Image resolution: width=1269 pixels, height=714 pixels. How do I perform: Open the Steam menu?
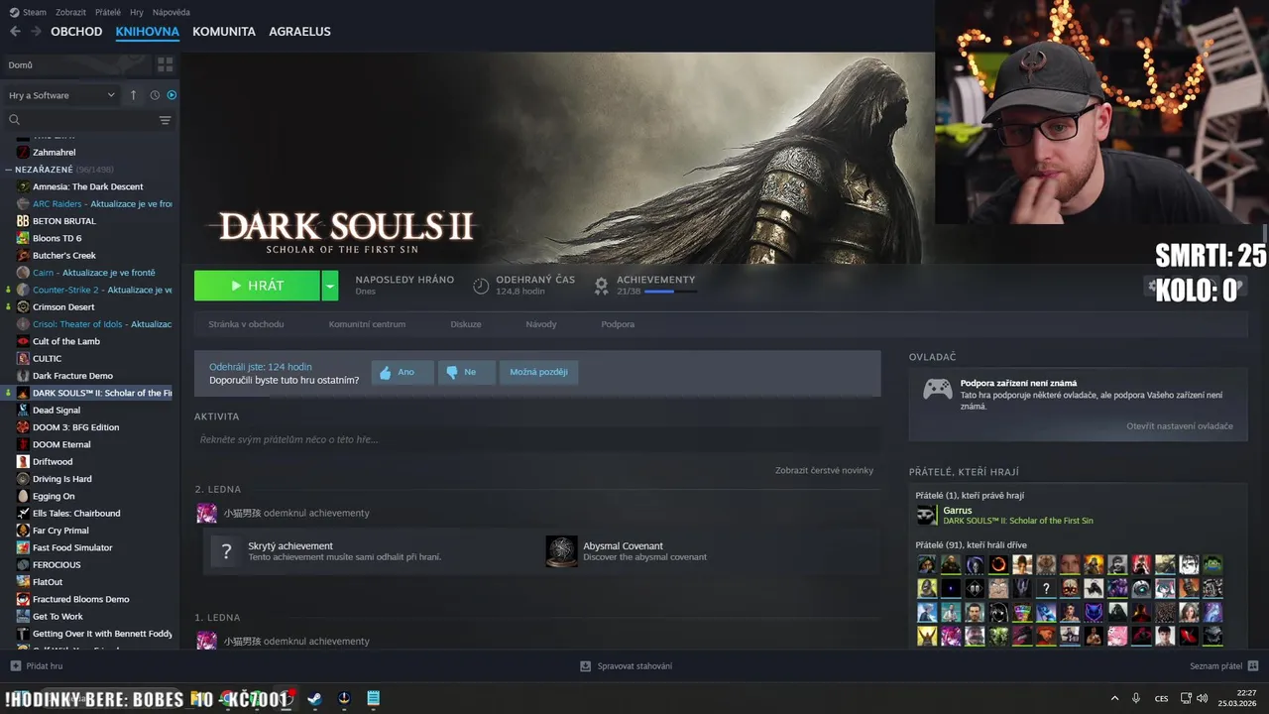click(x=35, y=12)
